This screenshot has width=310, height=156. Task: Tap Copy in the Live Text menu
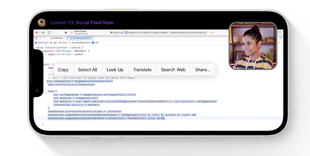coord(63,70)
